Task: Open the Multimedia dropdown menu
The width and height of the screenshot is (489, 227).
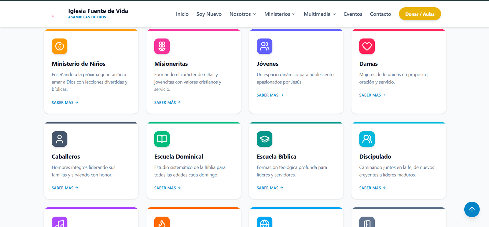Action: click(320, 14)
